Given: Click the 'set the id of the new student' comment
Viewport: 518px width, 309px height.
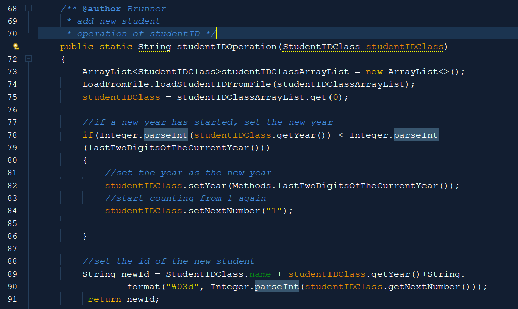Looking at the screenshot, I should tap(168, 262).
